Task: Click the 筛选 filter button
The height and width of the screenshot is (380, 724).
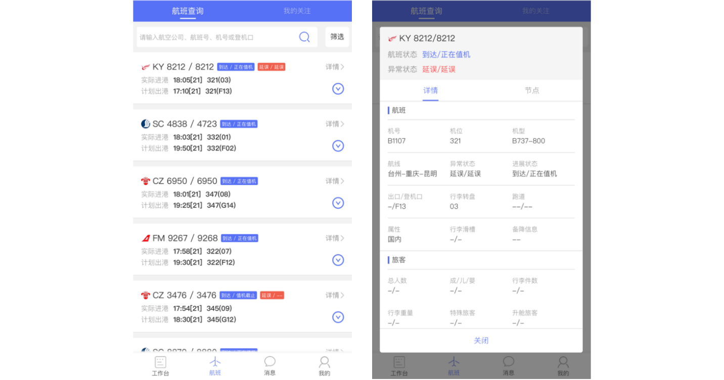Action: coord(337,37)
